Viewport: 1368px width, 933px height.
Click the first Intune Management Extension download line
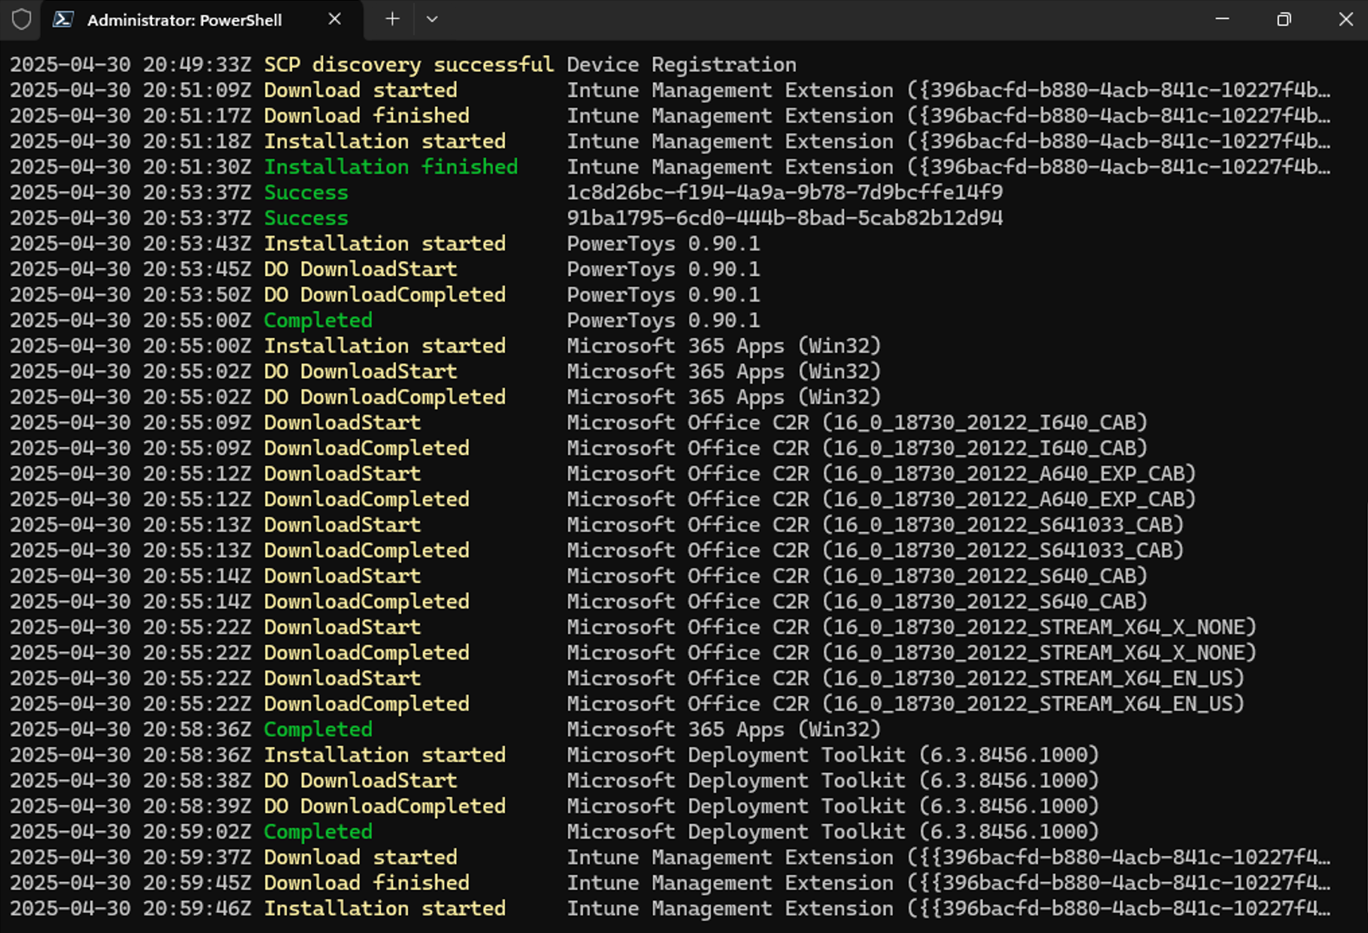[x=360, y=90]
